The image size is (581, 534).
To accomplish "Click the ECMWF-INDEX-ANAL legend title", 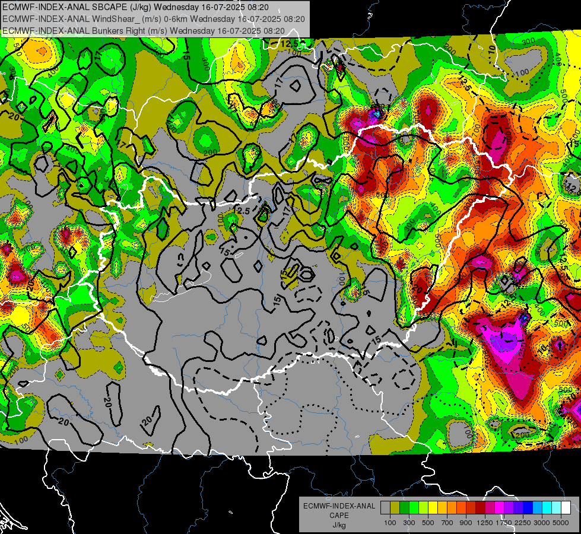I will point(339,506).
